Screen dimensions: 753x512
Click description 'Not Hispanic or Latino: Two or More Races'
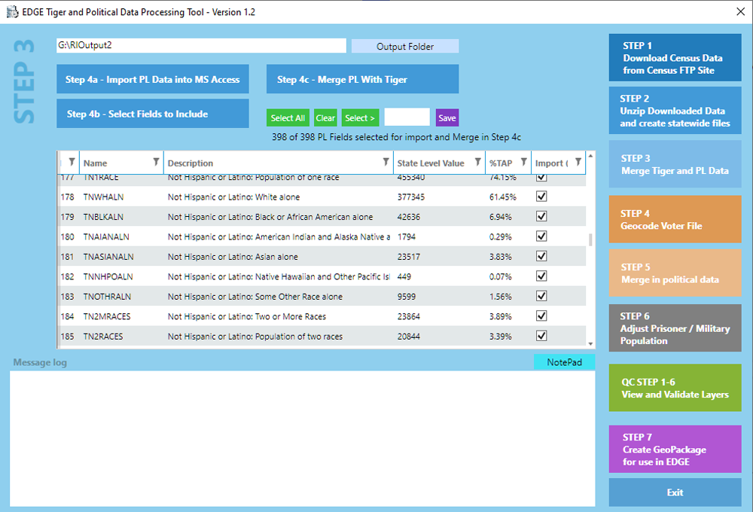(x=247, y=316)
